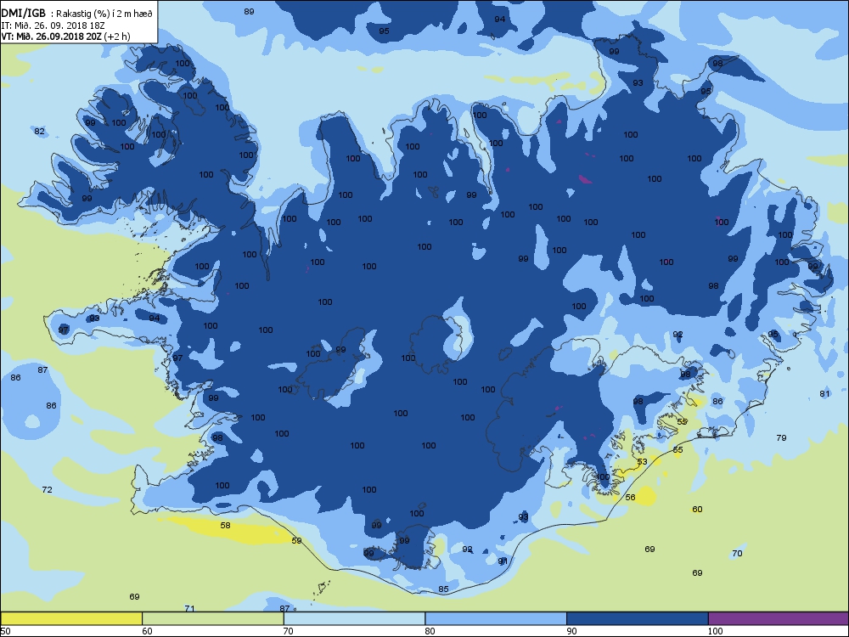
Task: Click the "VT: Mið. 26.09.2018 20Z (+2 h)" line
Action: click(x=65, y=37)
